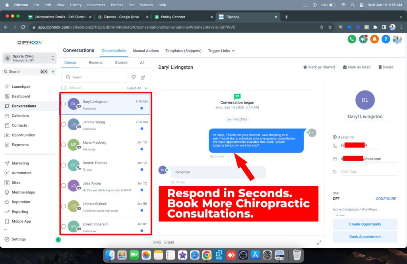Select the Starred conversations tab
This screenshot has height=264, width=407.
coord(121,62)
